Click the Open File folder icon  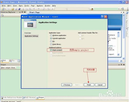click(x=13, y=9)
